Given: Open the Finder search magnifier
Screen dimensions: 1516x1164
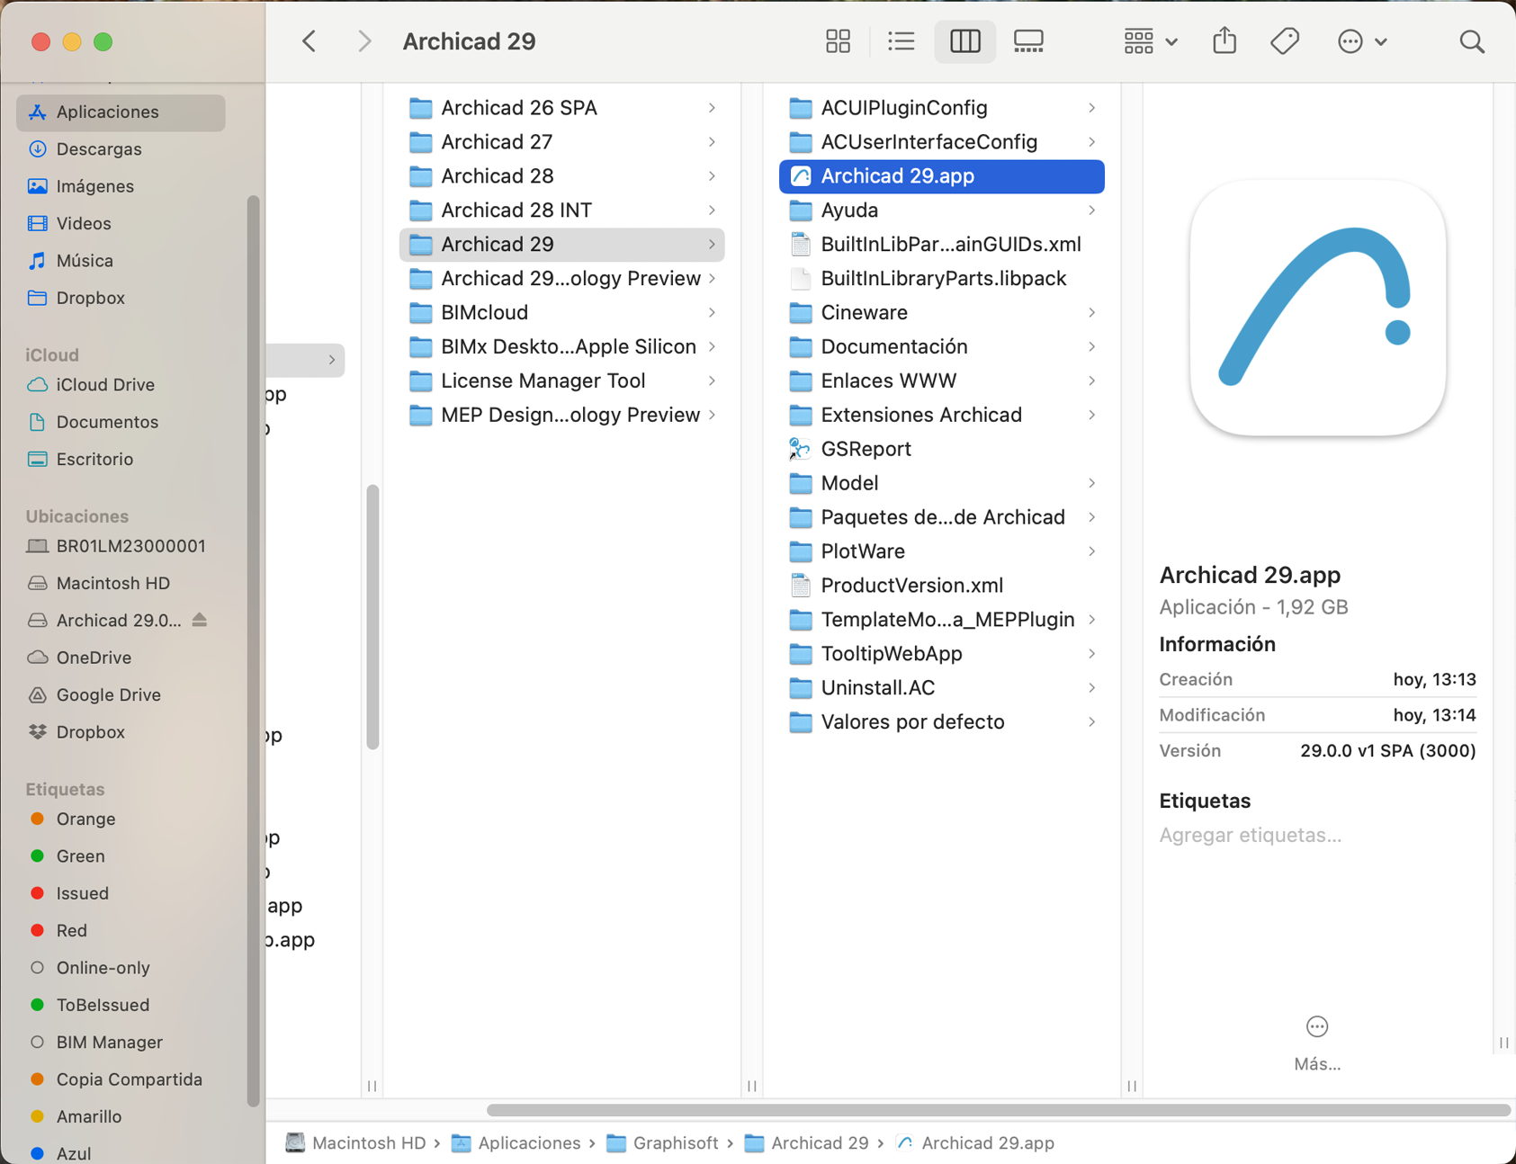Looking at the screenshot, I should (x=1472, y=41).
